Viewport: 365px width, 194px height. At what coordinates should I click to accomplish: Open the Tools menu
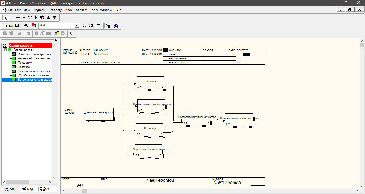(x=94, y=10)
